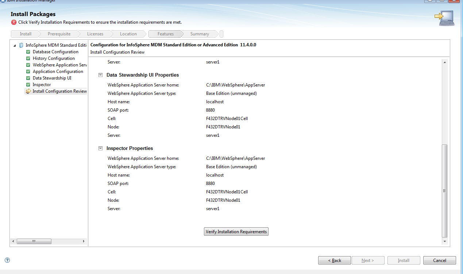
Task: Select InfoSphere MDM Standard Edition root item
Action: point(56,45)
